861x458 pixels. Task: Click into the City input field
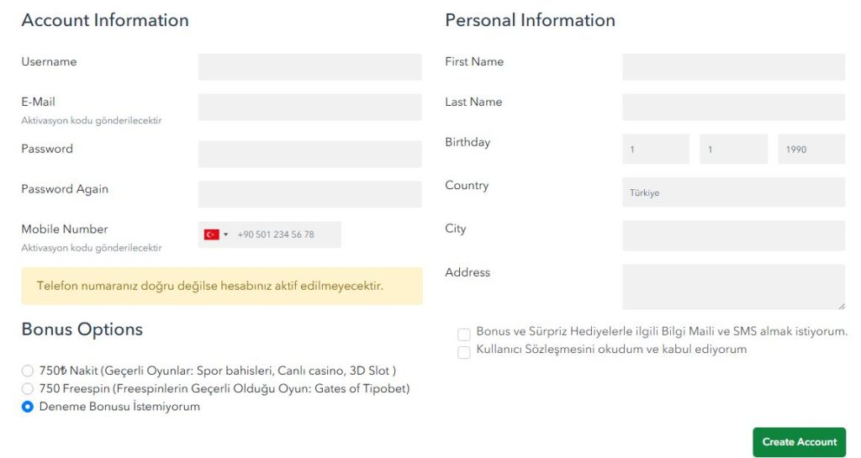point(733,236)
